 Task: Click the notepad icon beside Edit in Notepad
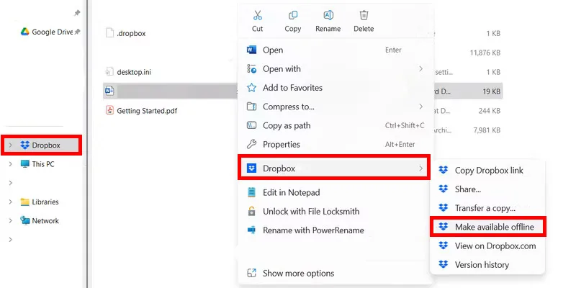coord(251,192)
